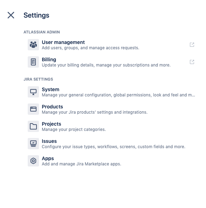206x208 pixels.
Task: Click the Apps hexagon icon
Action: click(33, 161)
